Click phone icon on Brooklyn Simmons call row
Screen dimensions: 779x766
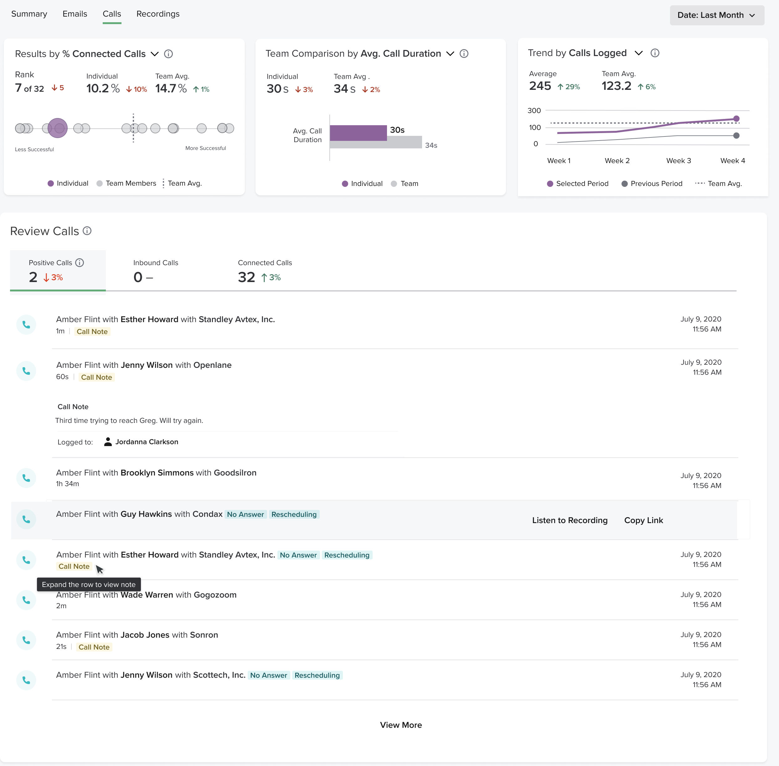coord(26,478)
